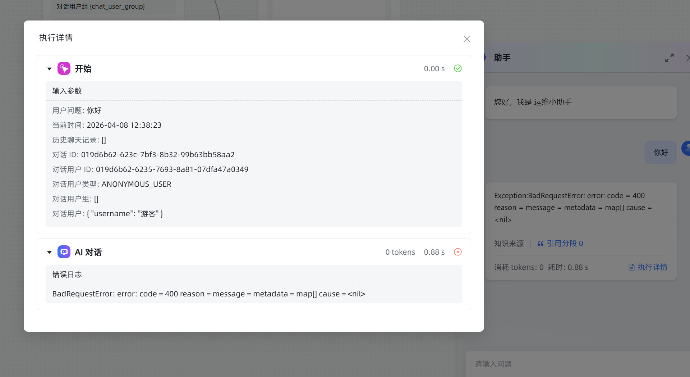
Task: Expand the 助手 panel to fullscreen
Action: [669, 58]
